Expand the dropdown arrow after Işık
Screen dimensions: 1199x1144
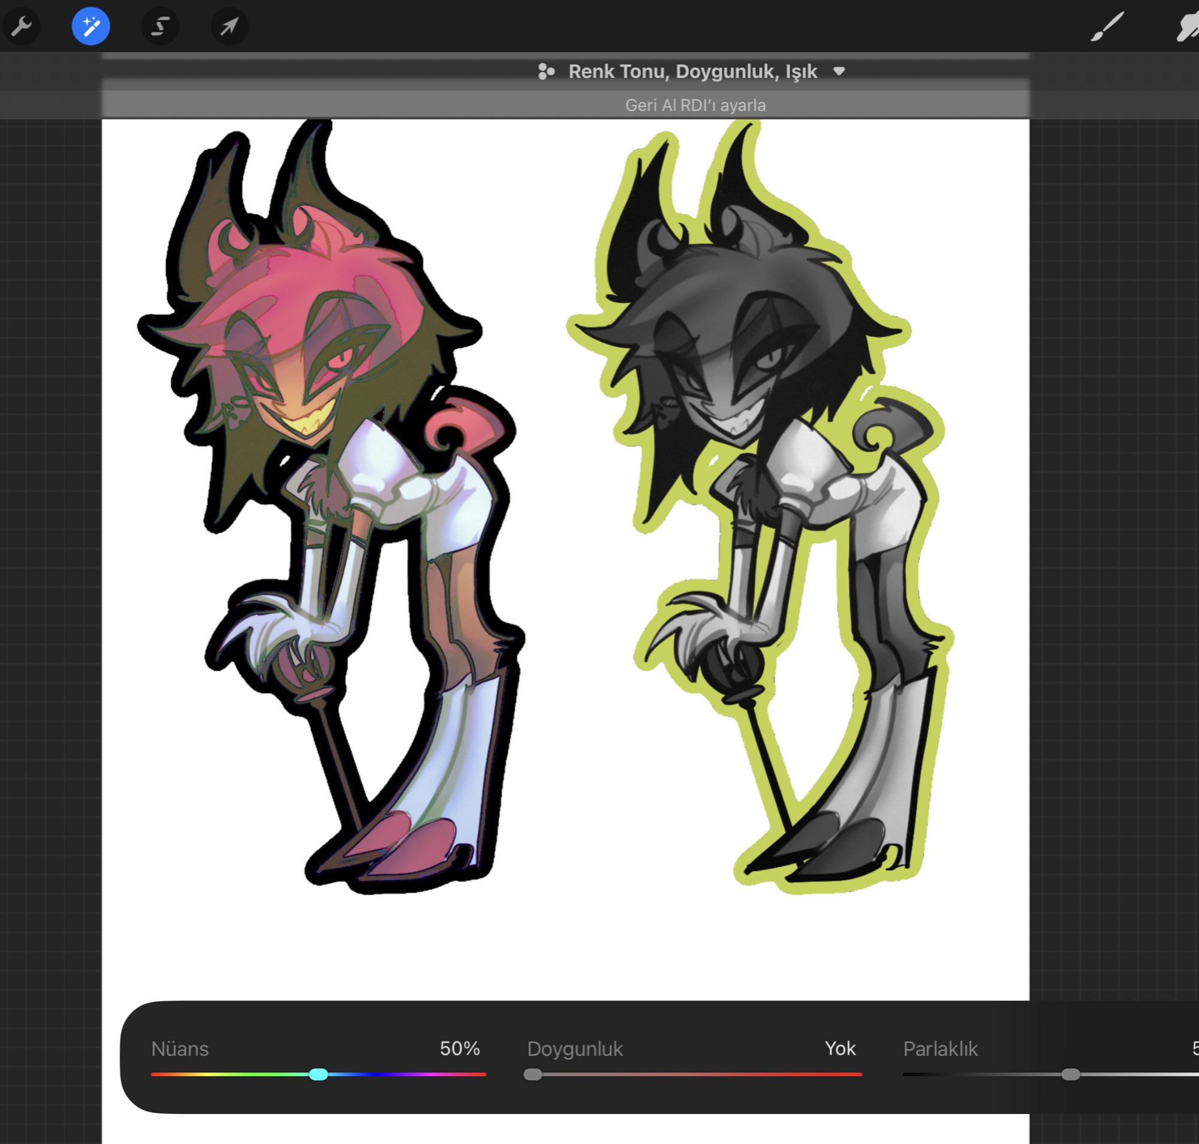click(x=839, y=71)
